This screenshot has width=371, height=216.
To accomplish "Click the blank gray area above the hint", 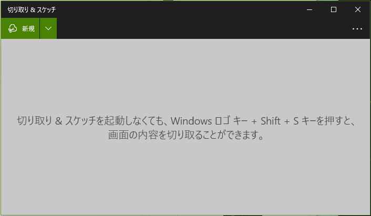I will (x=185, y=76).
